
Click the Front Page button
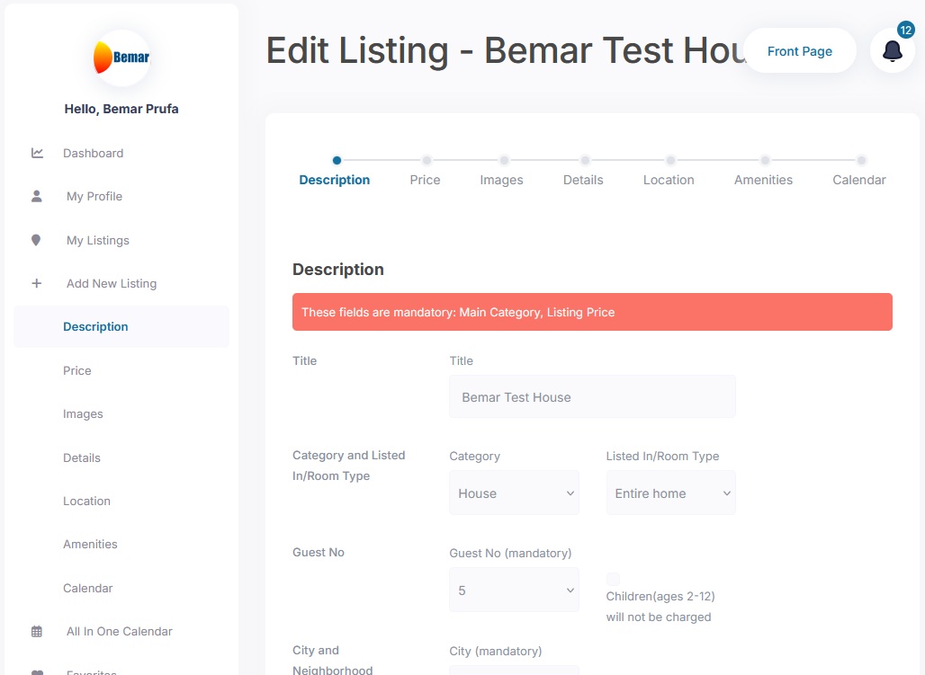point(799,51)
